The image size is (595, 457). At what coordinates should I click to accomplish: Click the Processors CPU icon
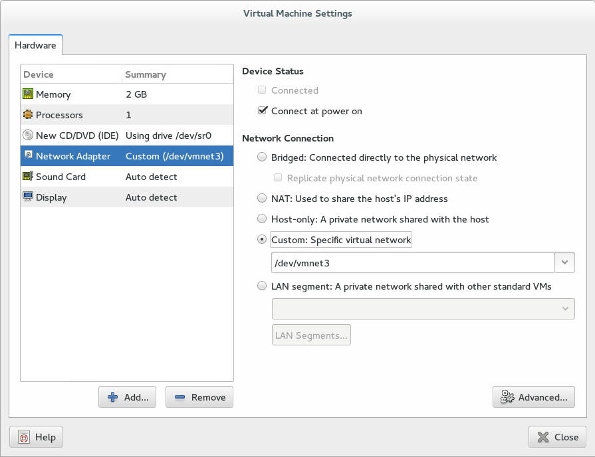point(28,115)
